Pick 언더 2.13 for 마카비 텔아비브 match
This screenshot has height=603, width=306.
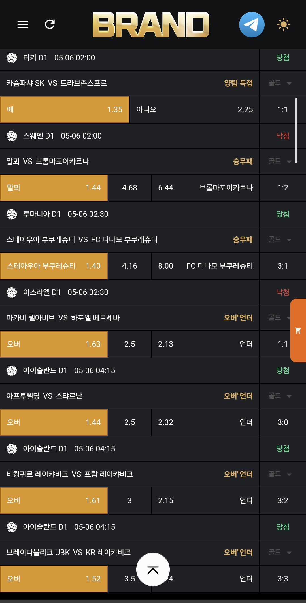(x=205, y=344)
